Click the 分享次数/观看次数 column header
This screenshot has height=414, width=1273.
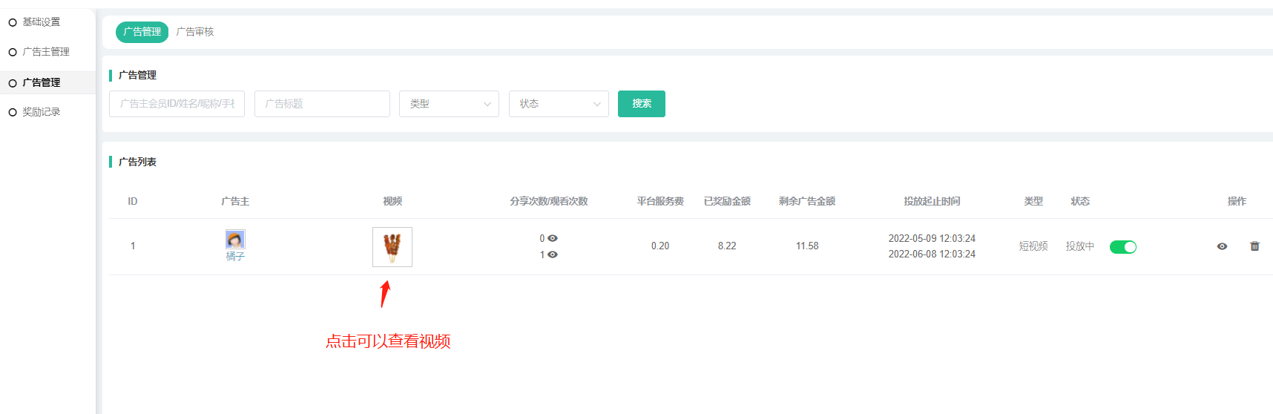(549, 201)
